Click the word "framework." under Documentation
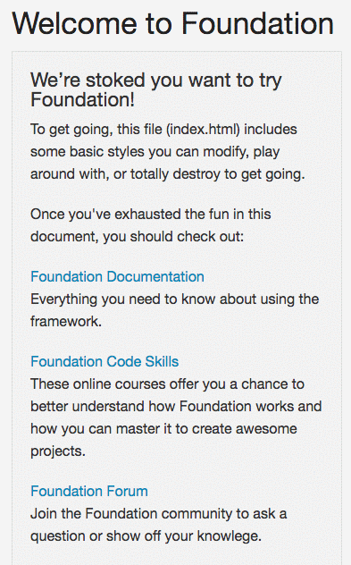Viewport: 351px width, 565px height. tap(66, 322)
